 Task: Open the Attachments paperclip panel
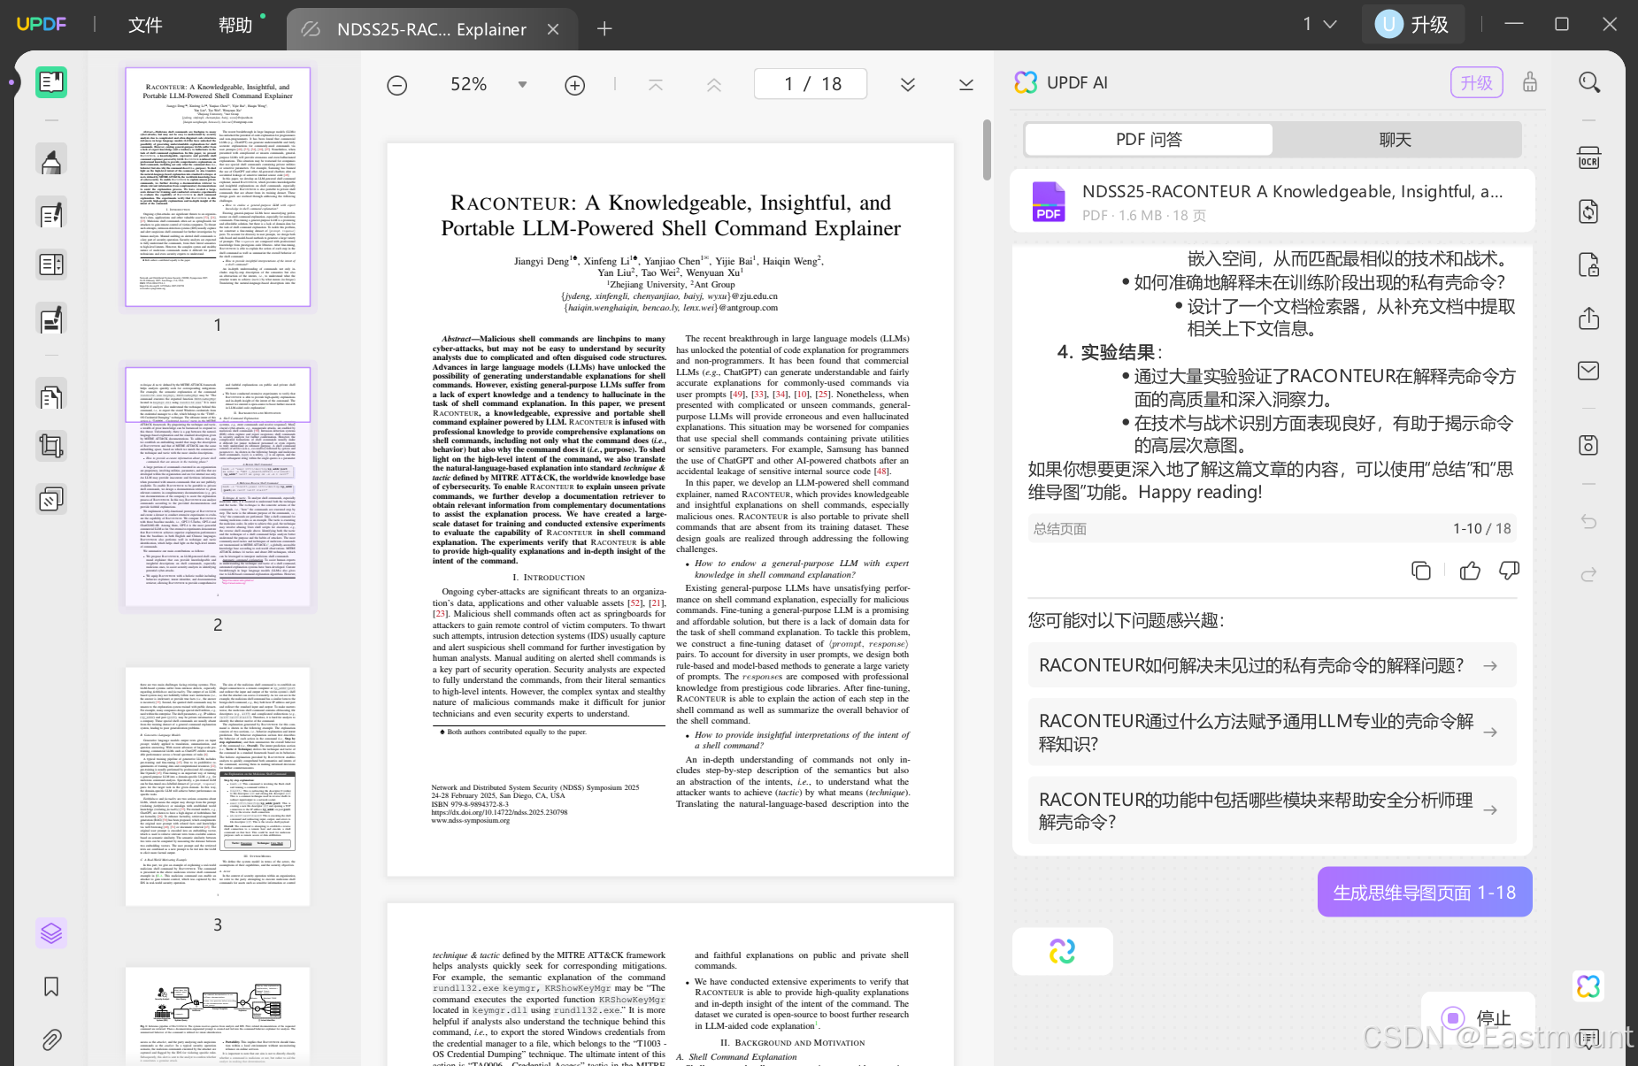tap(51, 1039)
